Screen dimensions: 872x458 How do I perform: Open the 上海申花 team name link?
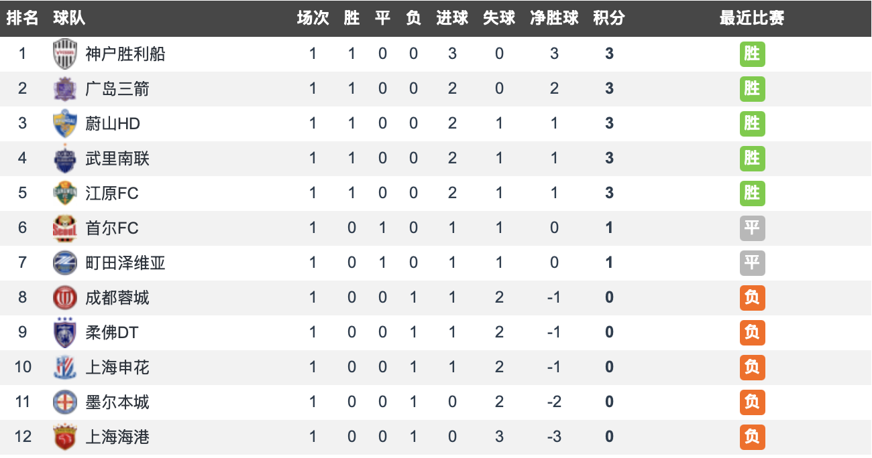pos(117,368)
